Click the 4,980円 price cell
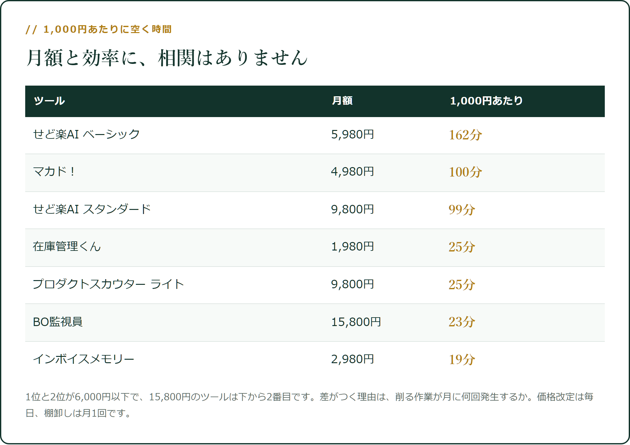The height and width of the screenshot is (445, 630). (x=352, y=172)
